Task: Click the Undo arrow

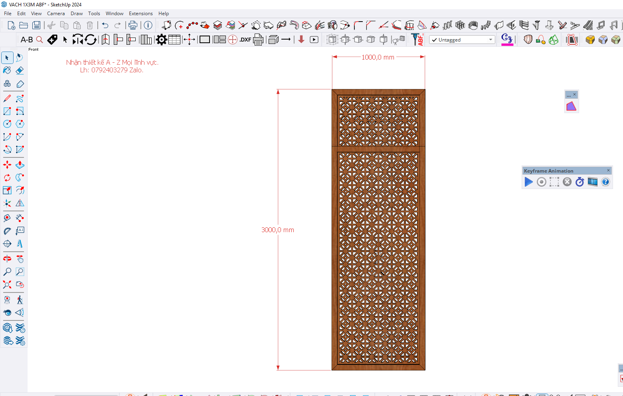Action: [105, 25]
